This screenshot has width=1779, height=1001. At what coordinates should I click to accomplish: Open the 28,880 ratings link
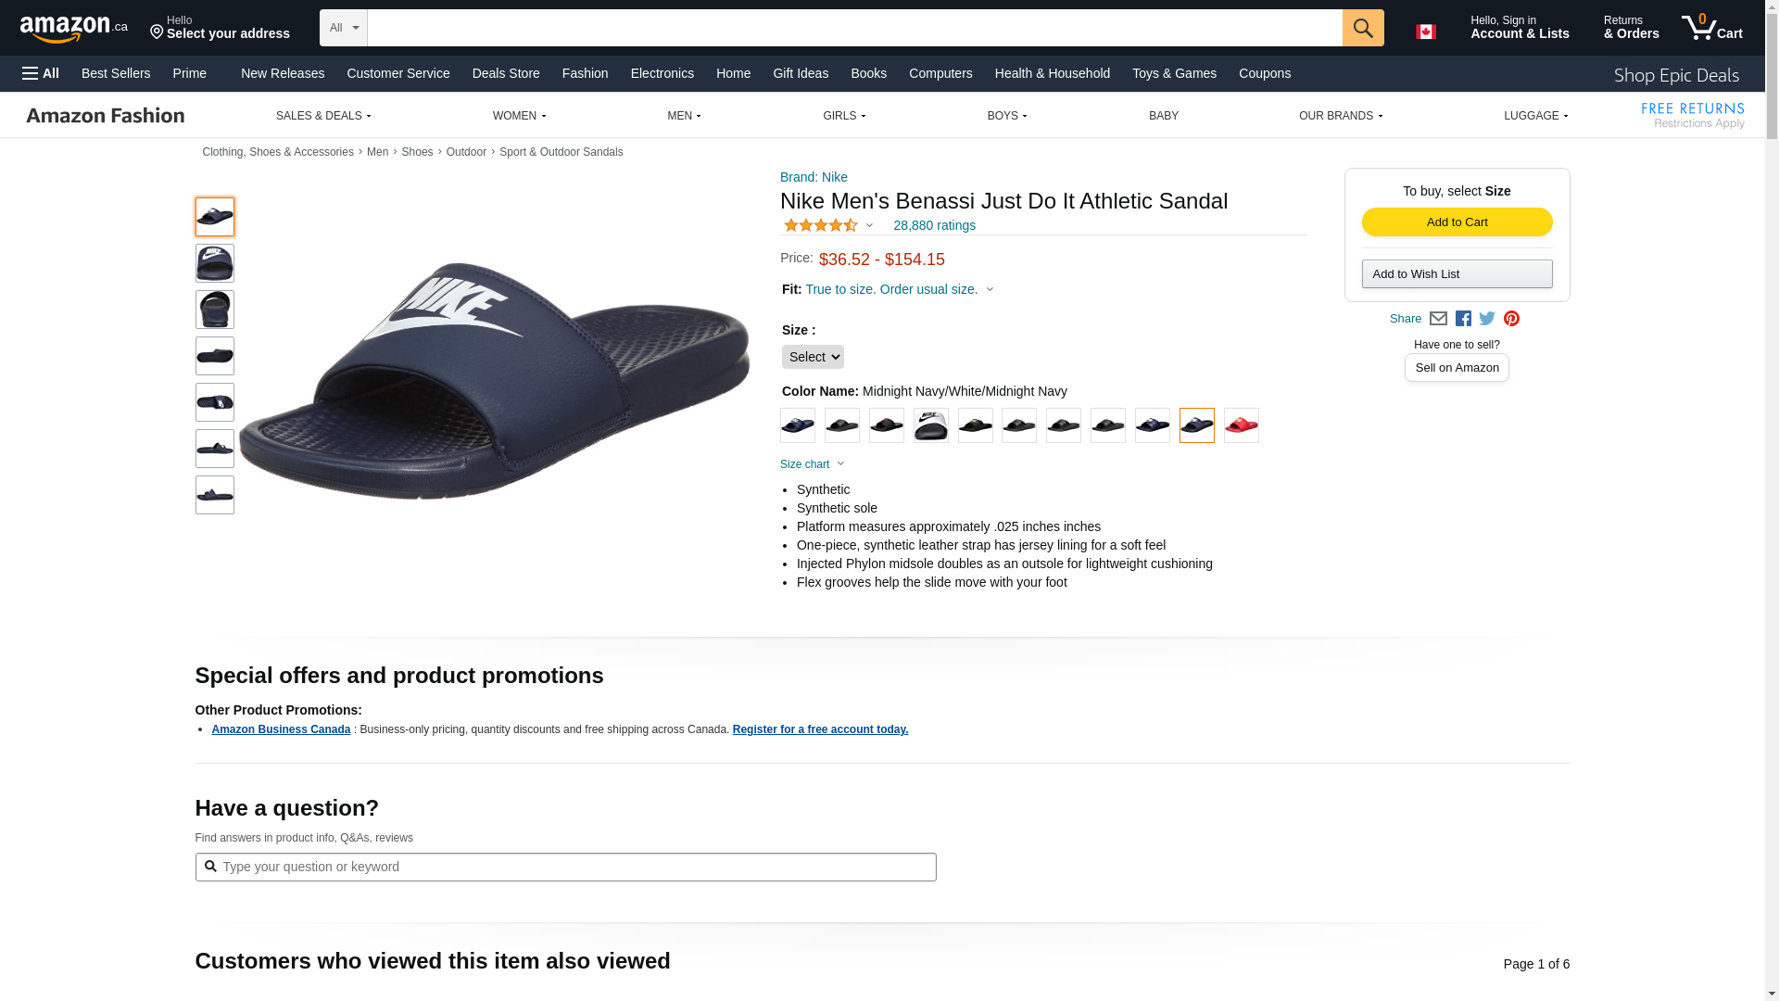pos(934,225)
